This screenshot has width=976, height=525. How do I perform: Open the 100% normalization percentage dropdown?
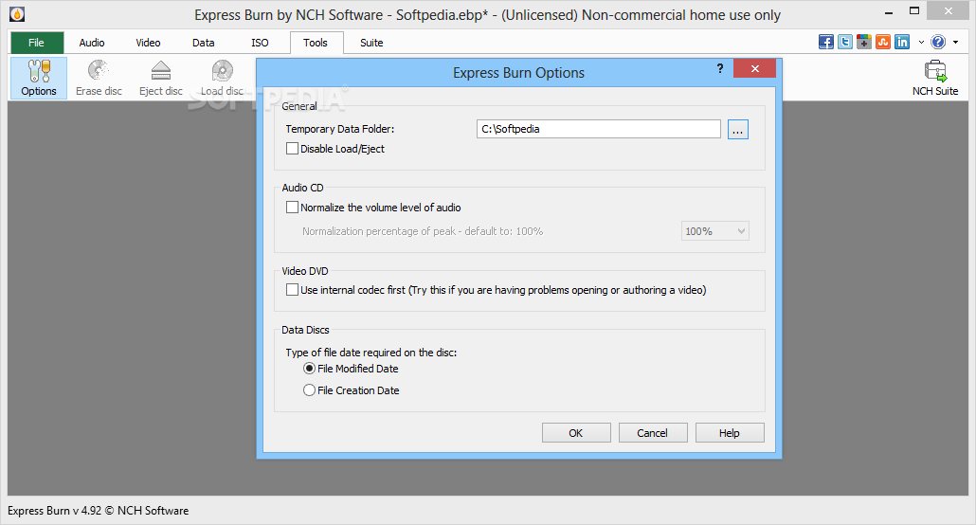(715, 231)
